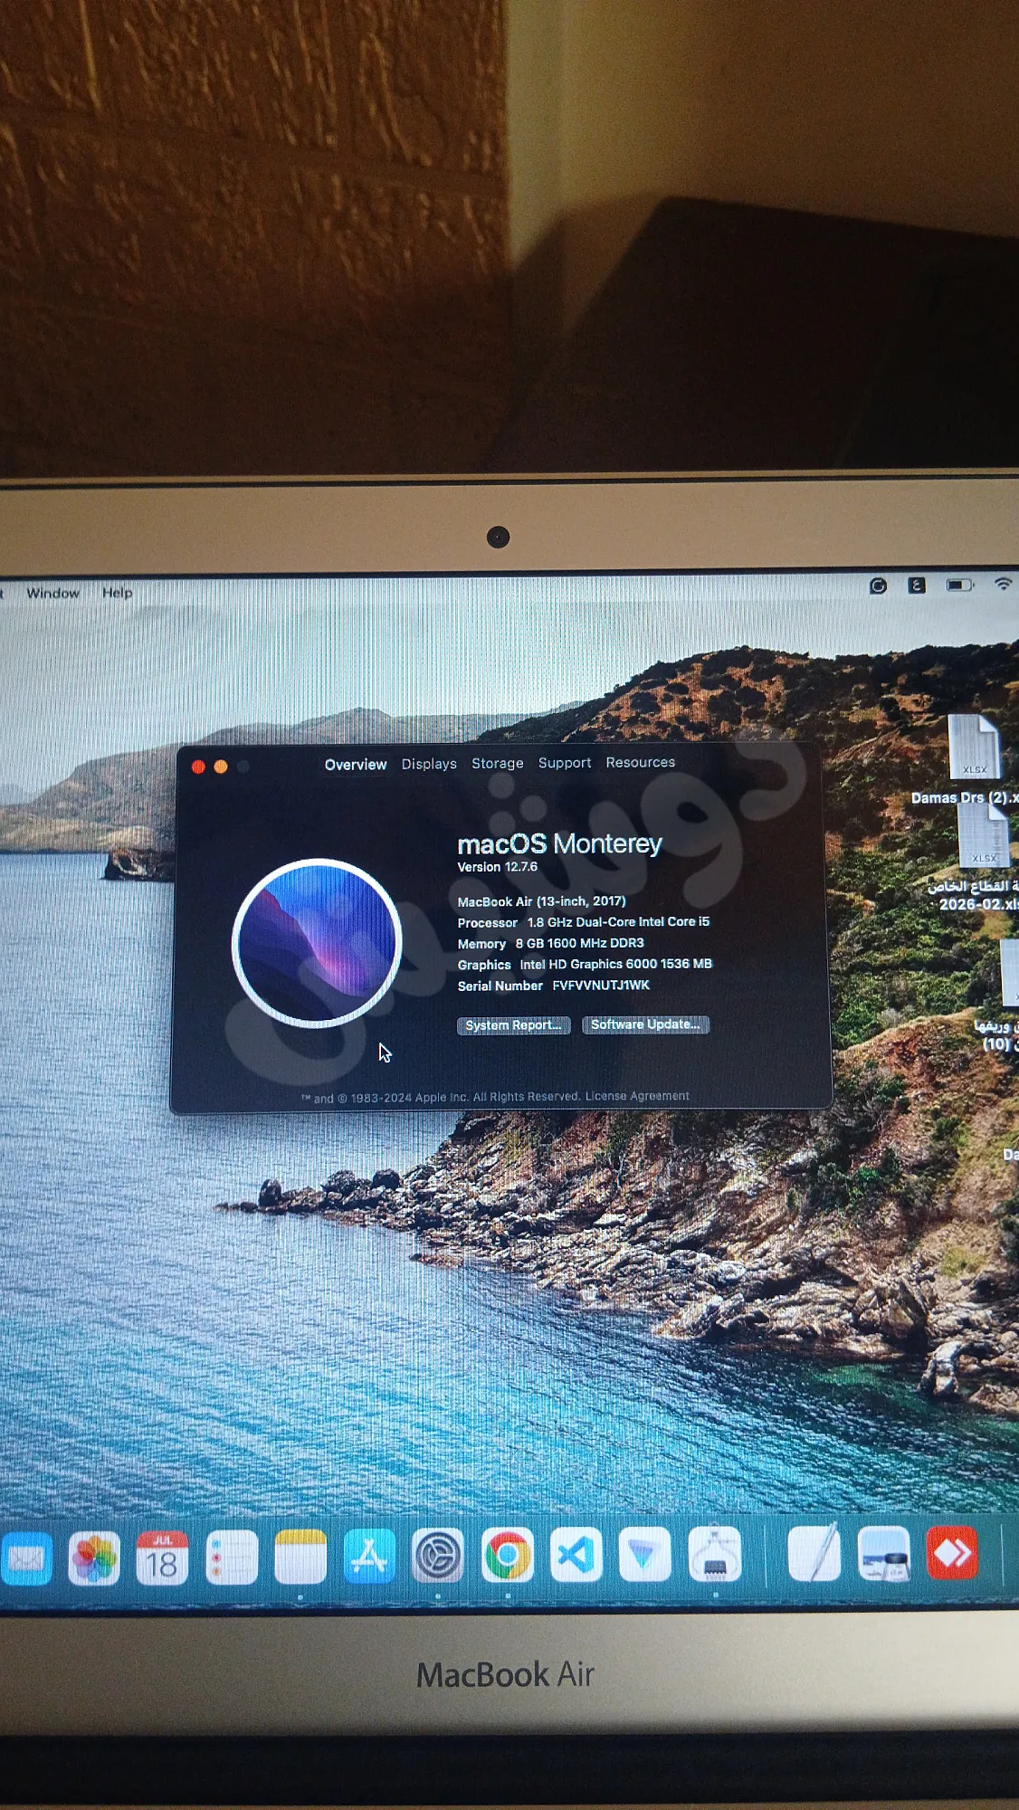Open the Arabic input source menu
Viewport: 1019px width, 1810px height.
(917, 586)
